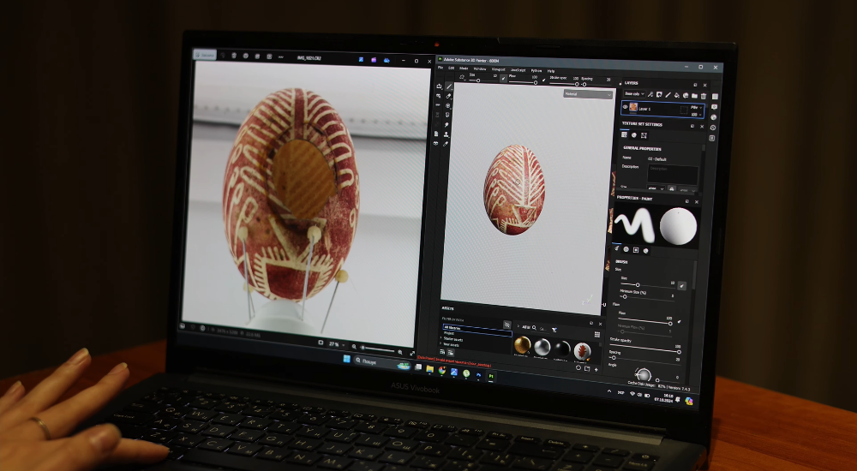Expand the Starter assets tree item
The width and height of the screenshot is (857, 471).
(441, 337)
